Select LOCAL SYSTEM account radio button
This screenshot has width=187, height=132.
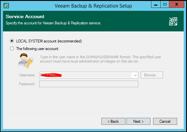pos(12,41)
